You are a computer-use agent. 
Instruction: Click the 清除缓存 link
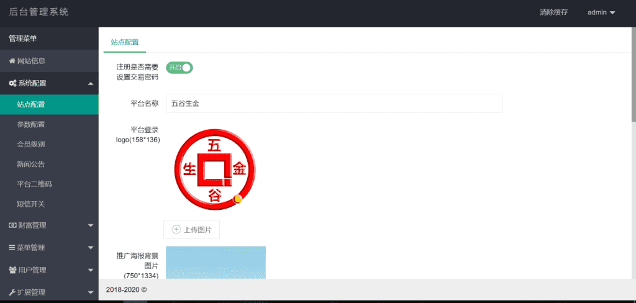pyautogui.click(x=553, y=12)
